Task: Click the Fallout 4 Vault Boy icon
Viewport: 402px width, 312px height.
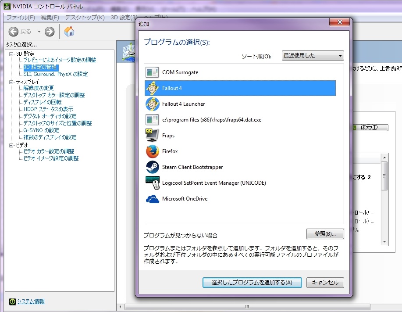Action: (x=152, y=88)
